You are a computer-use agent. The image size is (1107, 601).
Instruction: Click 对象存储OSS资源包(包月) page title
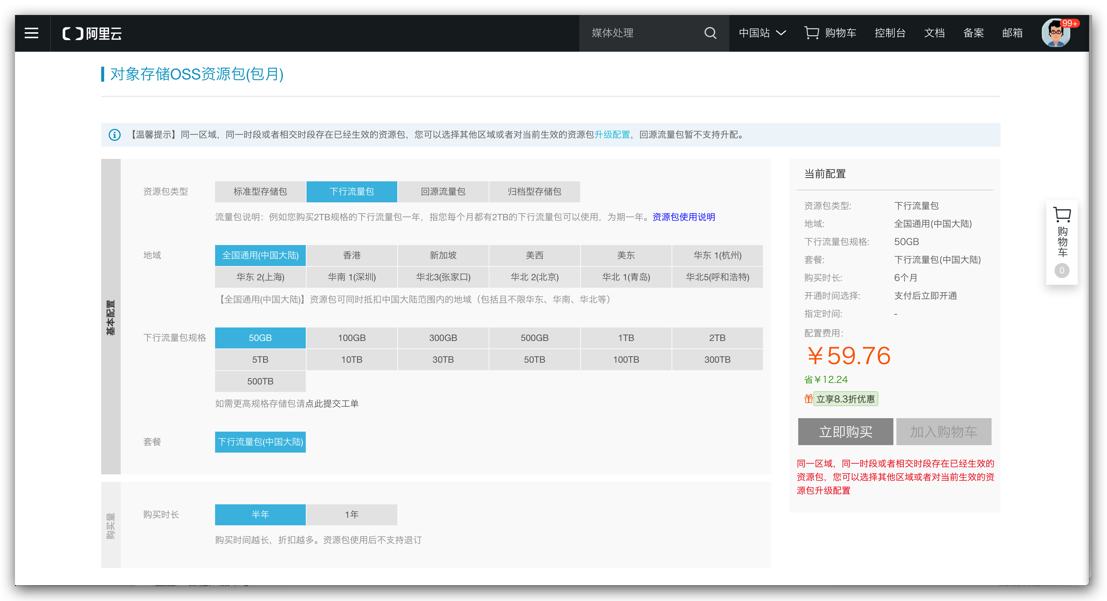197,74
